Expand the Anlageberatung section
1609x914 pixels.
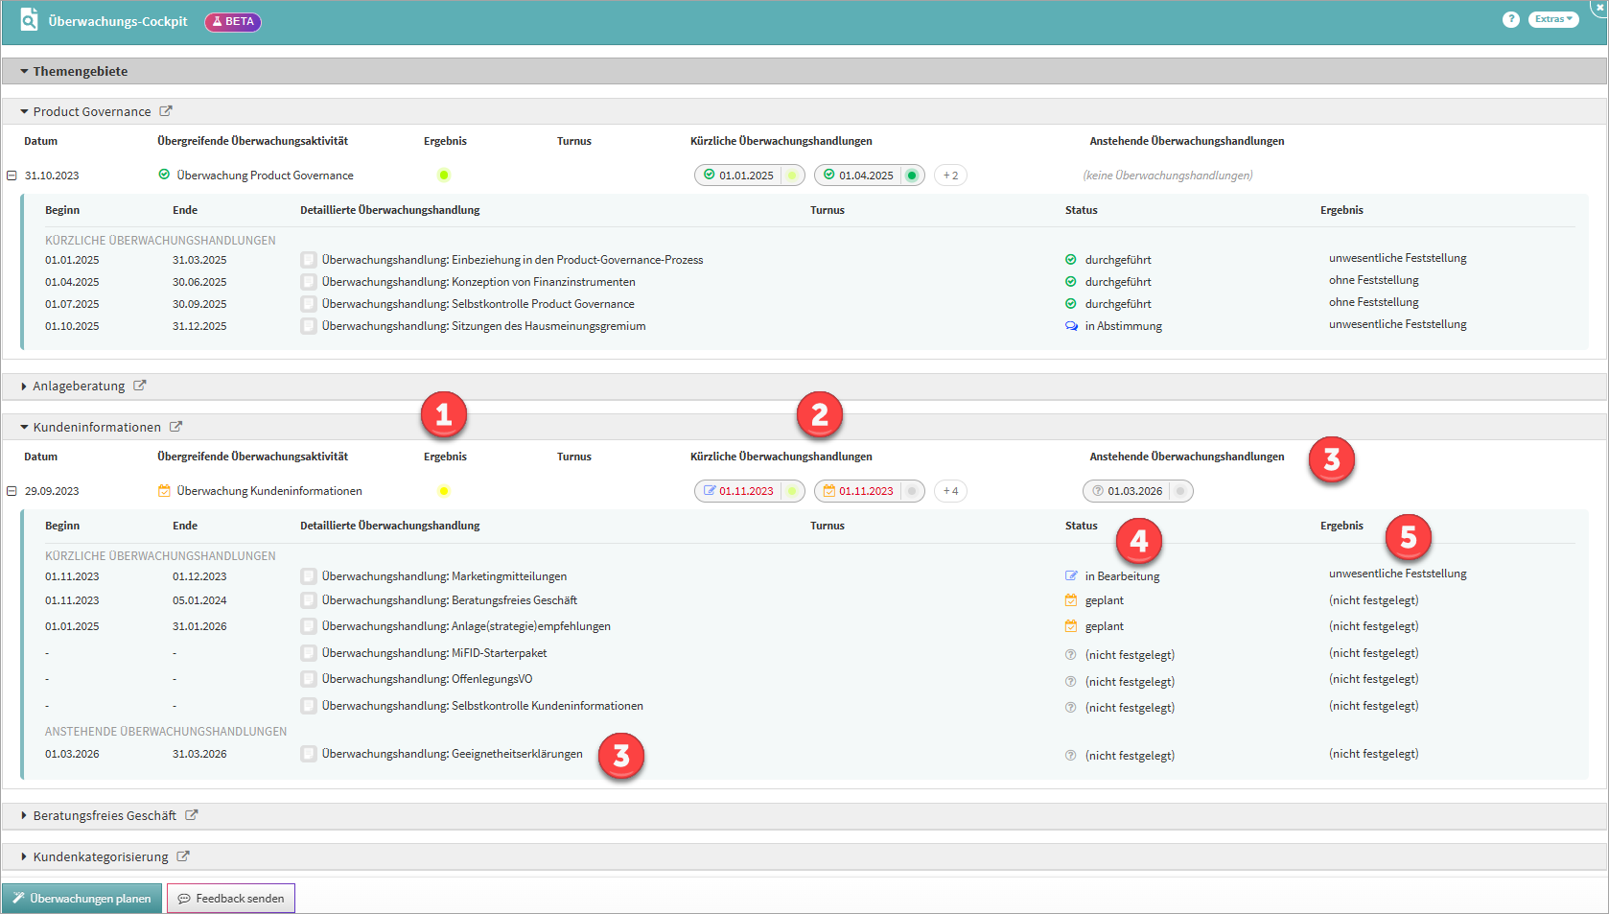(x=24, y=387)
